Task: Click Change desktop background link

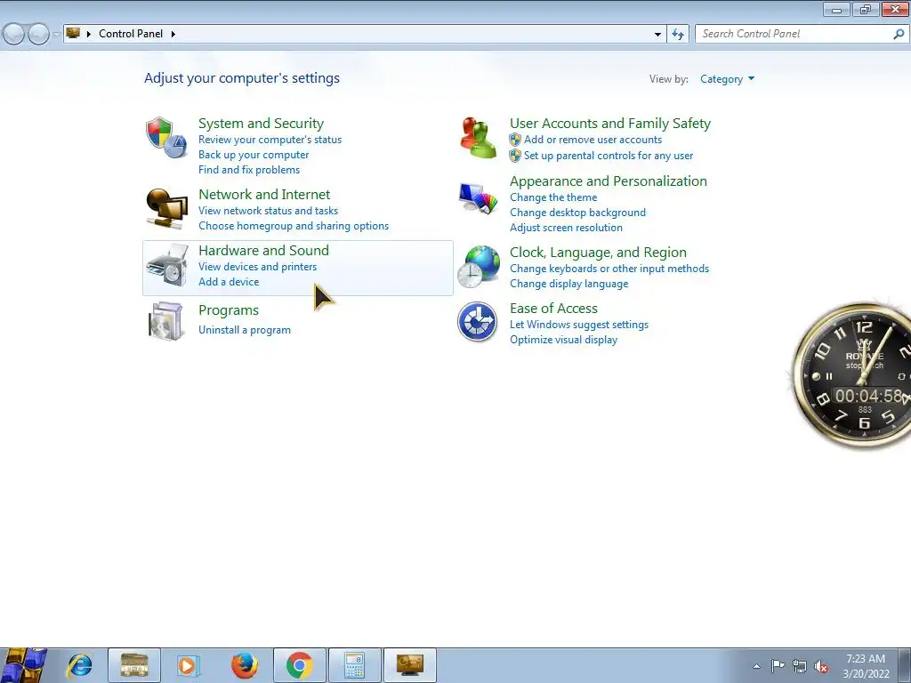Action: click(577, 213)
